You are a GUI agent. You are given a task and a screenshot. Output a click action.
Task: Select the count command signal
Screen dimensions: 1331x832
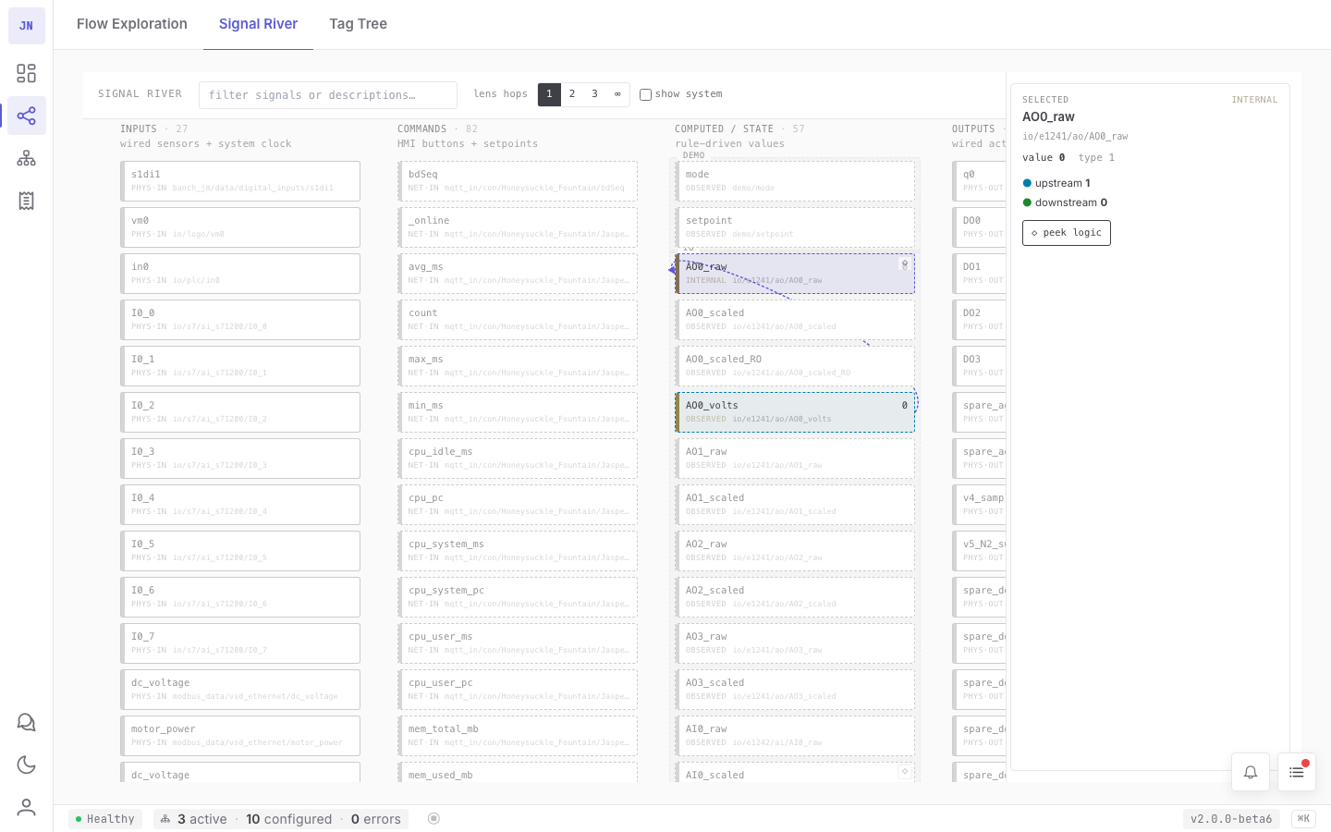pos(518,320)
